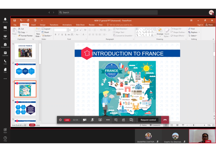The image size is (216, 152).
Task: Open the Teams profile avatar menu
Action: click(211, 13)
